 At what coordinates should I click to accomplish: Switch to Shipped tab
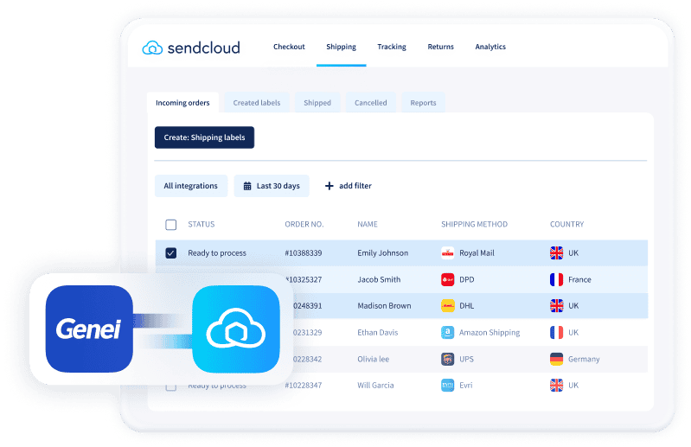tap(317, 103)
